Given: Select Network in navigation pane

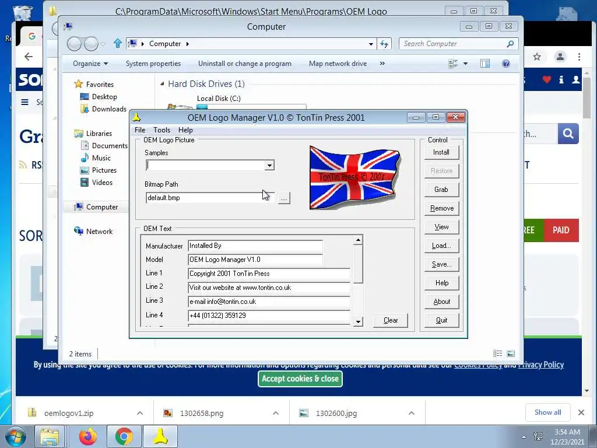Looking at the screenshot, I should point(99,231).
